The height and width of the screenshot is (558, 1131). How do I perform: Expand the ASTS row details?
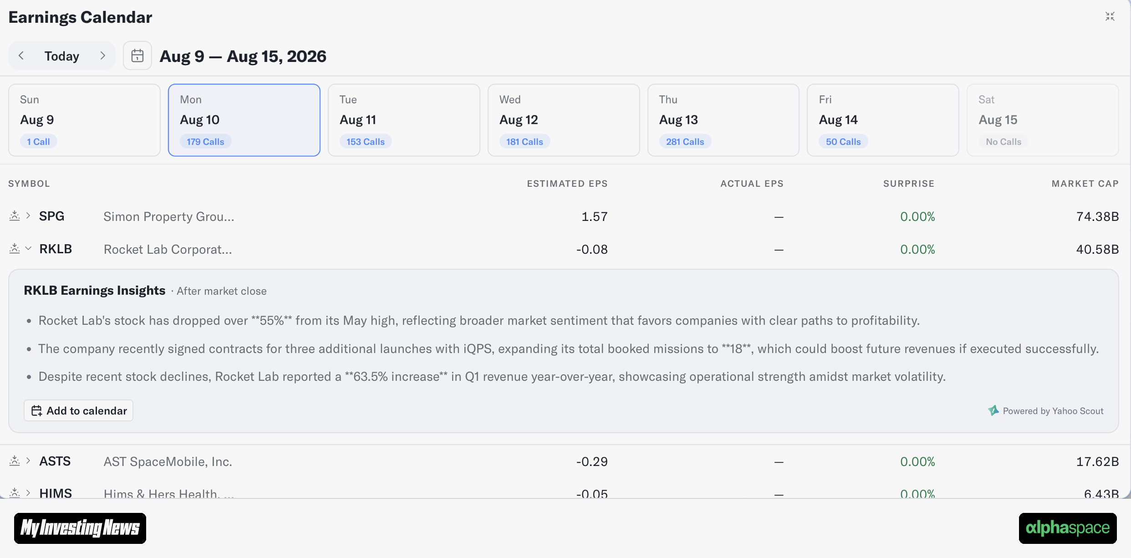click(28, 461)
